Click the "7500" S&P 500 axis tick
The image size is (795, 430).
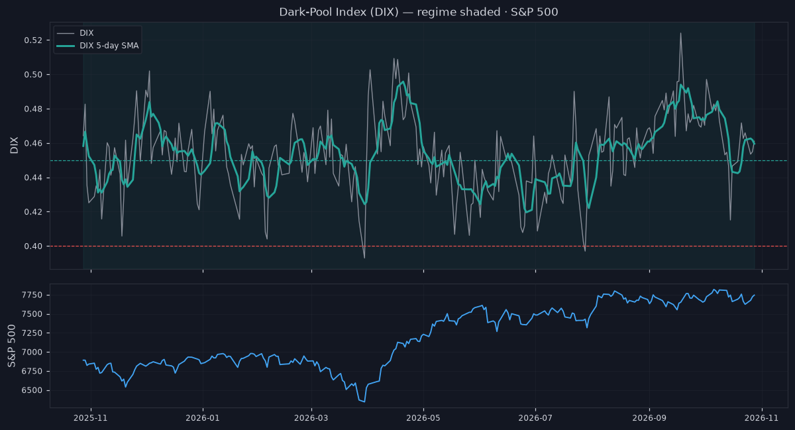pyautogui.click(x=33, y=315)
